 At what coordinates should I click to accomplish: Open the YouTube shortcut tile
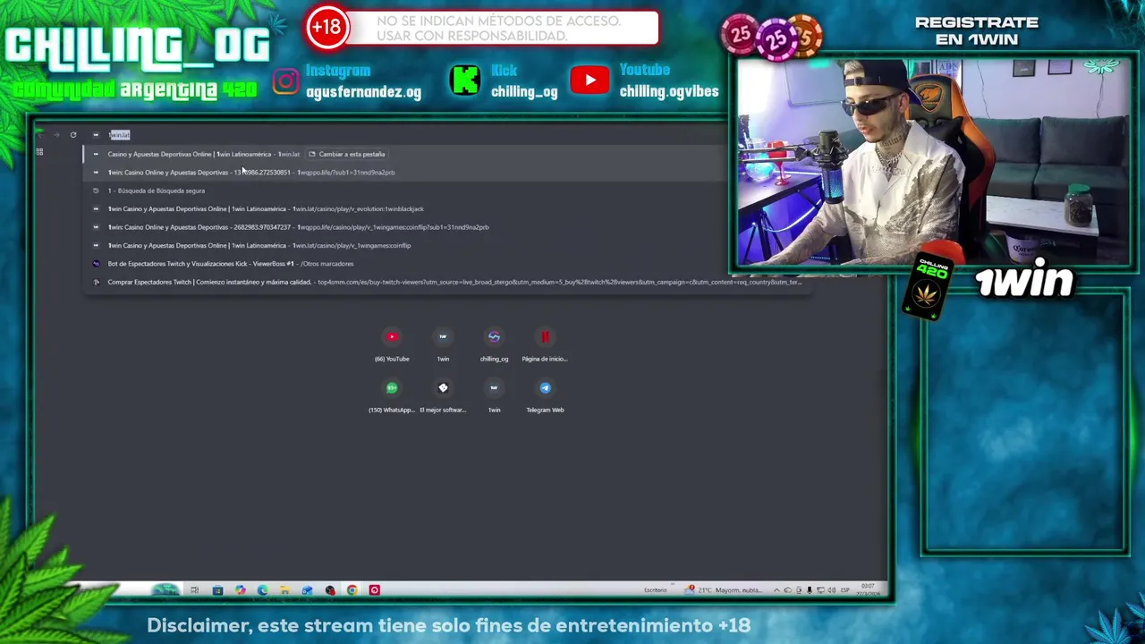click(x=392, y=343)
